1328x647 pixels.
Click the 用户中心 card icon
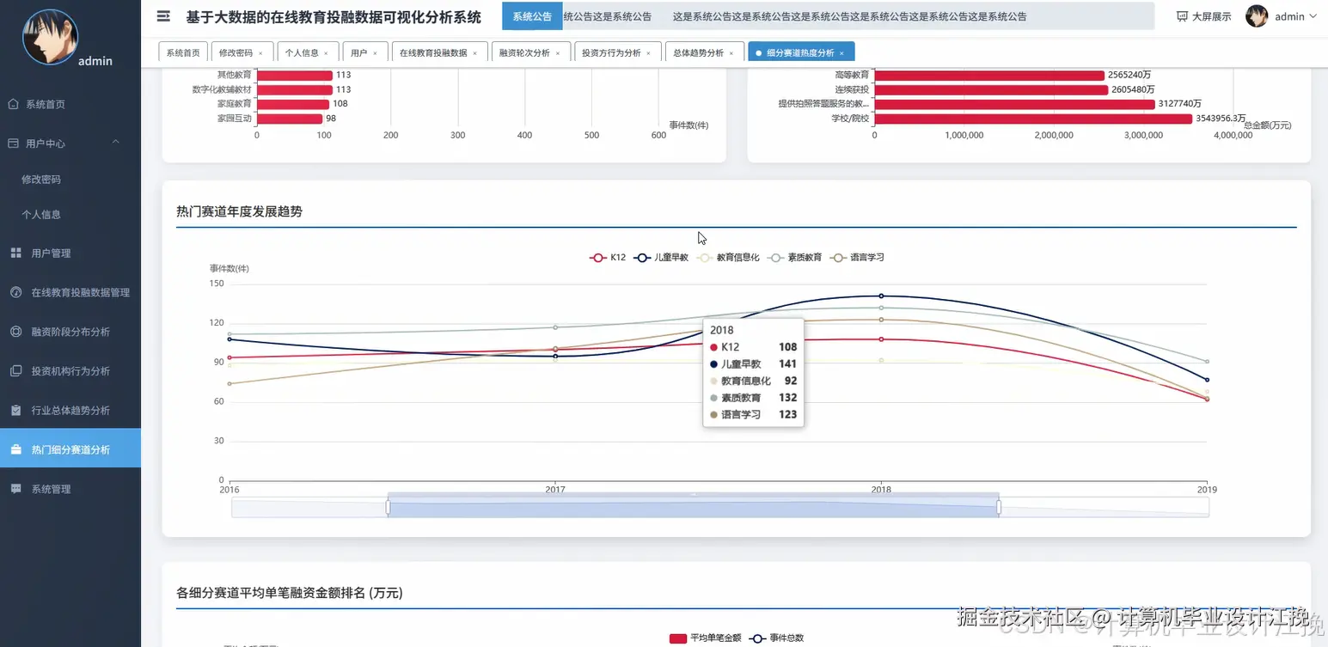pyautogui.click(x=13, y=143)
